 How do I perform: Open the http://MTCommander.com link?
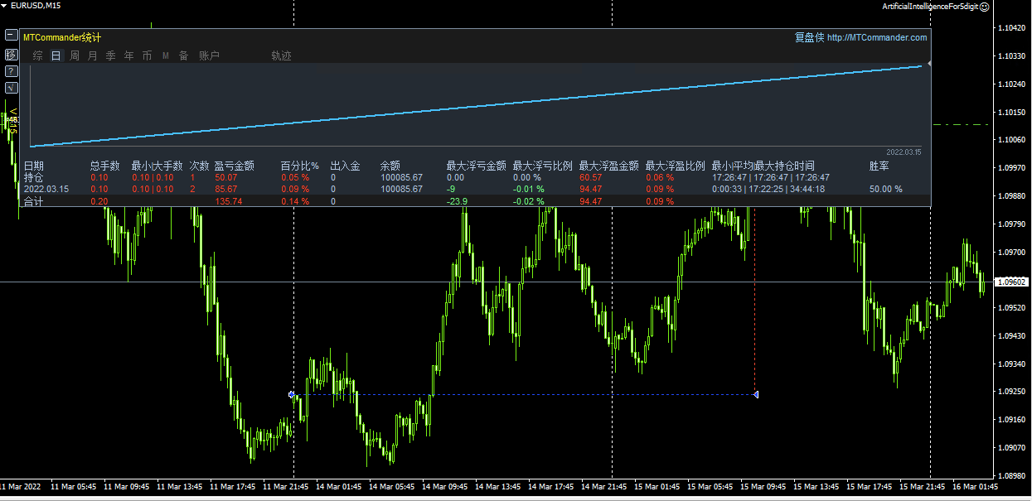click(x=877, y=37)
